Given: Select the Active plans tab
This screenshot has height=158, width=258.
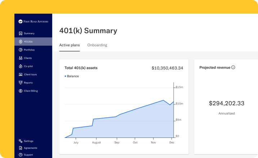Looking at the screenshot, I should [x=70, y=45].
